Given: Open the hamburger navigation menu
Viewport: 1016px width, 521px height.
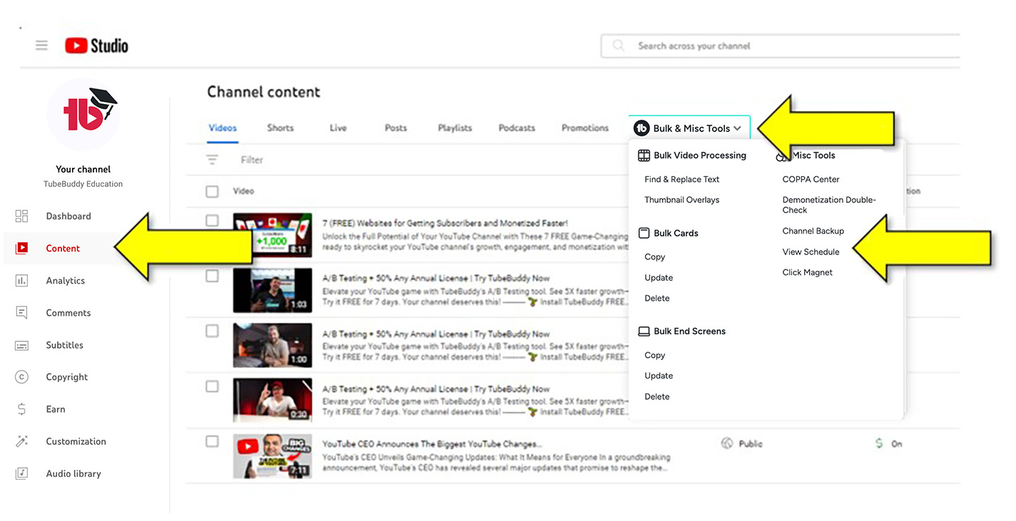Looking at the screenshot, I should click(x=41, y=46).
